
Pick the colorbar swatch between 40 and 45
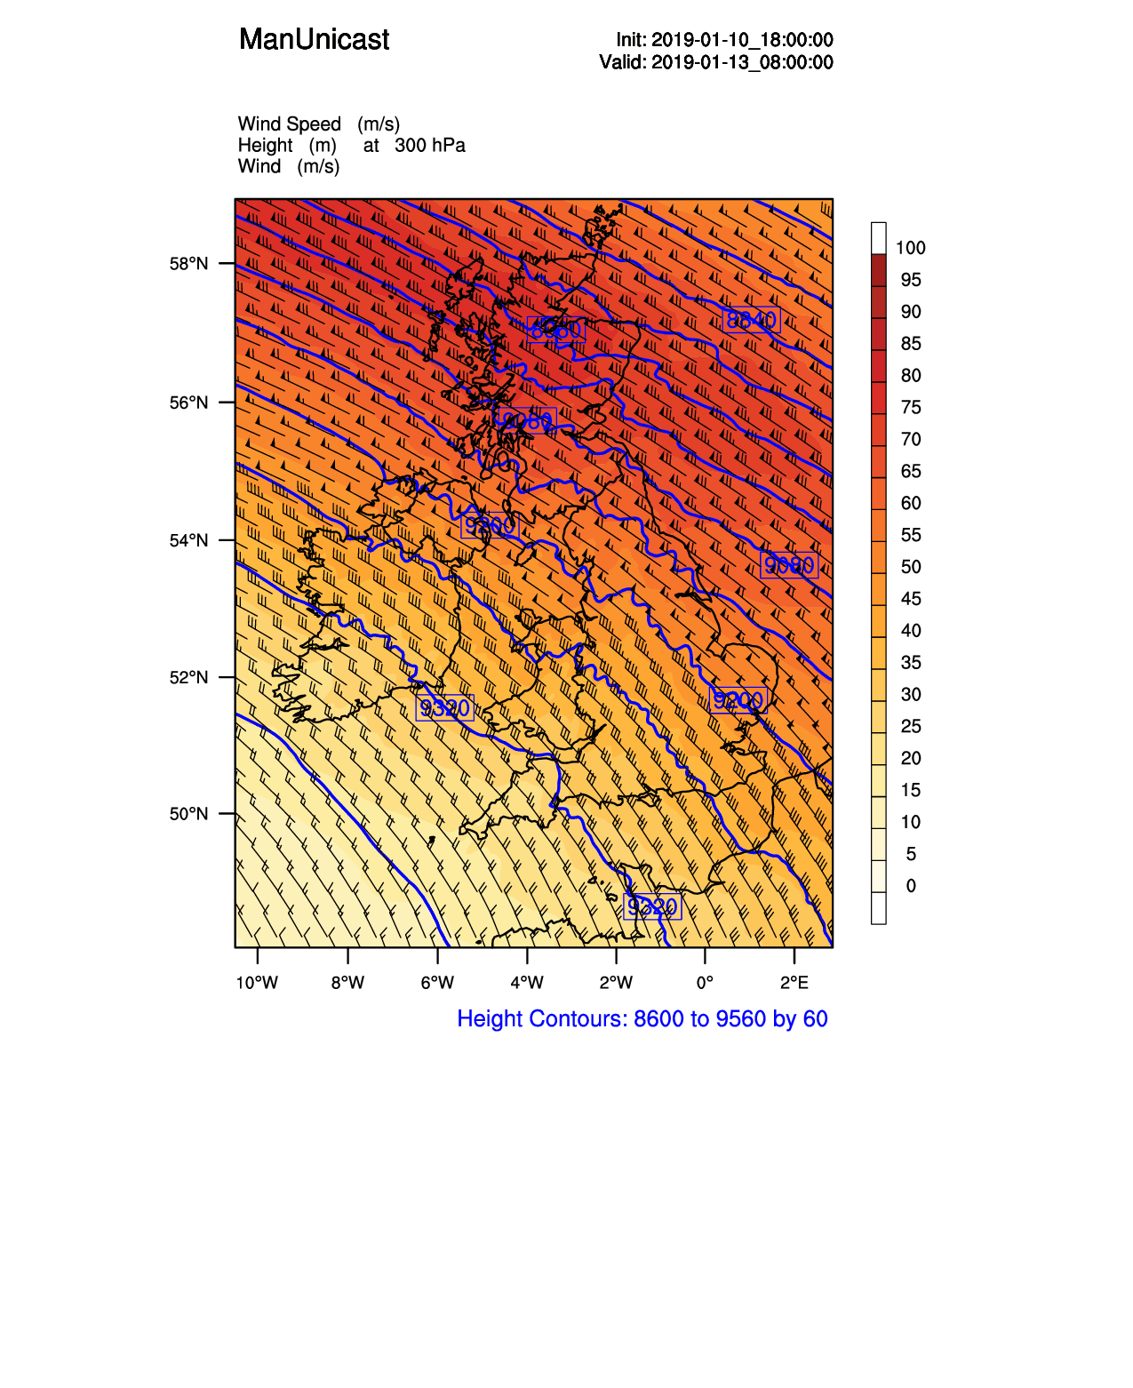(879, 621)
